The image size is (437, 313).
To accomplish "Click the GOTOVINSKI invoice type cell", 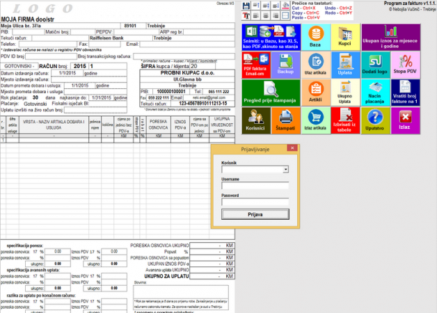I will (19, 66).
